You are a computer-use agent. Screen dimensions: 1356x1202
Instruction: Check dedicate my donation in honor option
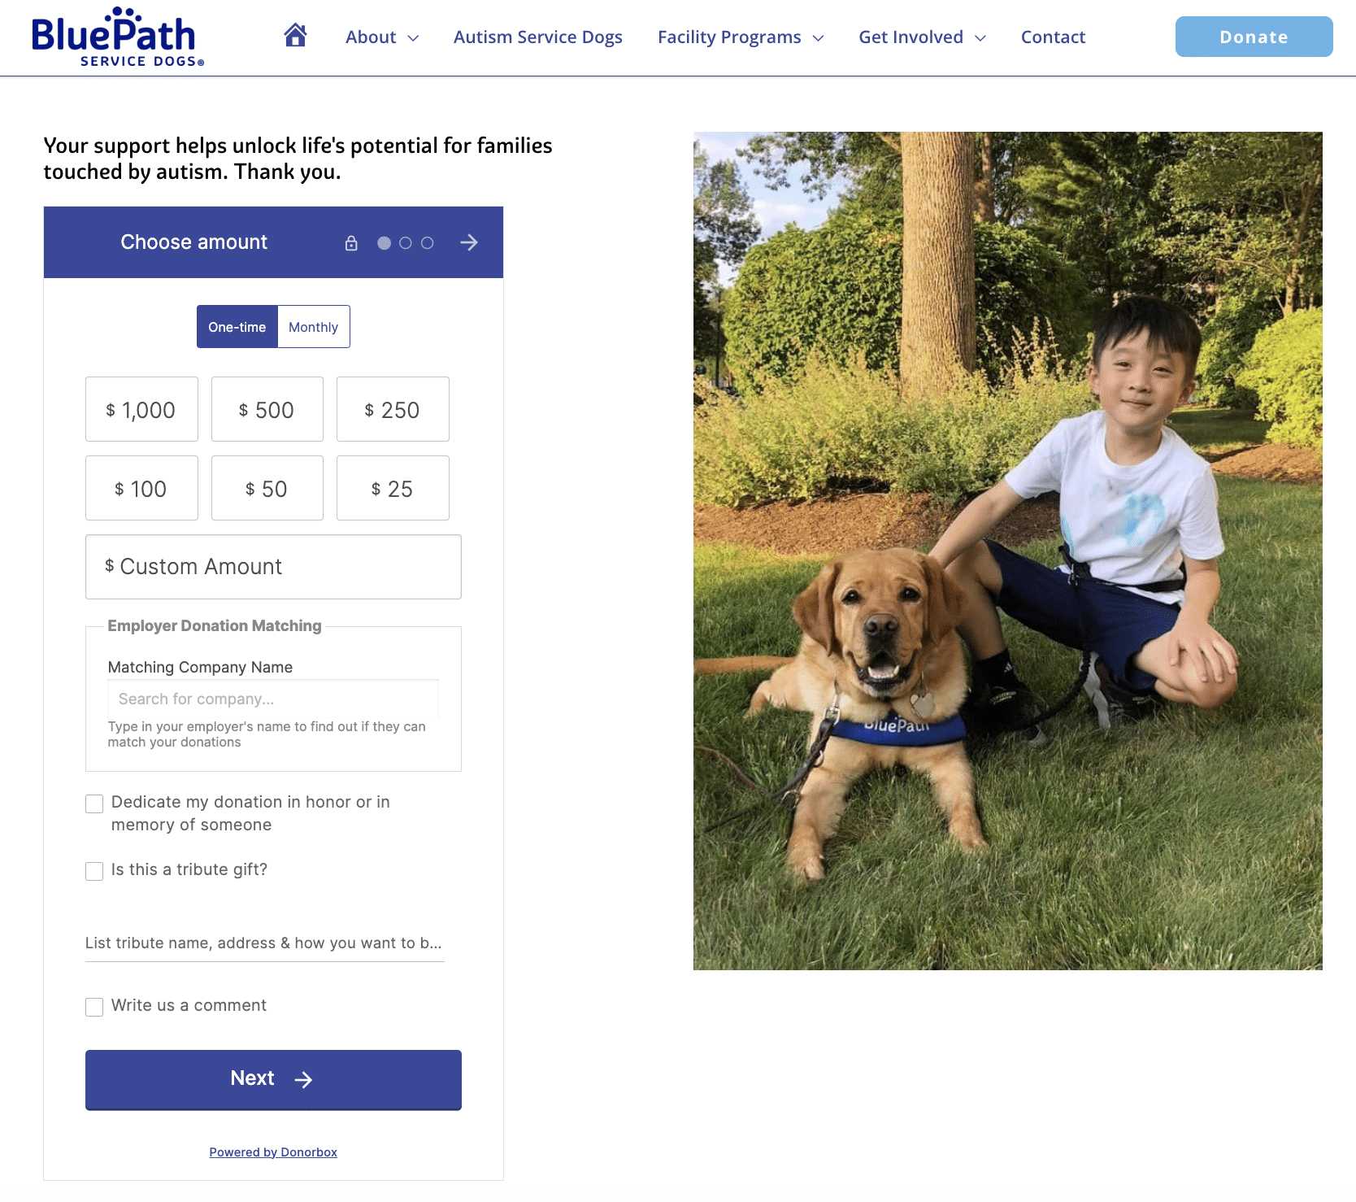(x=94, y=804)
